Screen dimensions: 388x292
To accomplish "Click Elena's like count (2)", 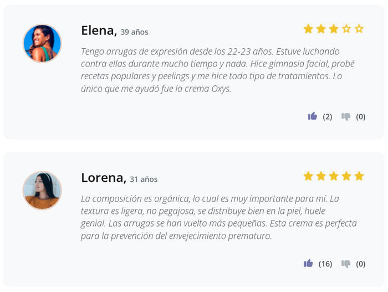I will pyautogui.click(x=328, y=116).
